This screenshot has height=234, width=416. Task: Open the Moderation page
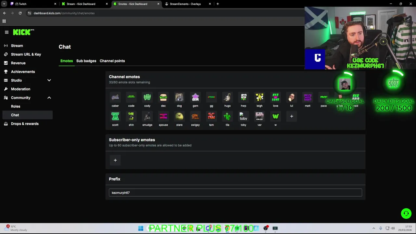coord(27,89)
